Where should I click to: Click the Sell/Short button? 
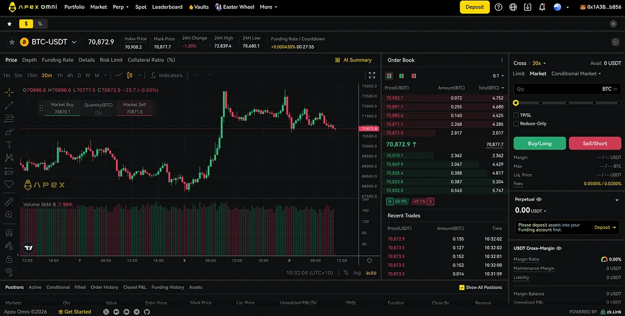[595, 143]
